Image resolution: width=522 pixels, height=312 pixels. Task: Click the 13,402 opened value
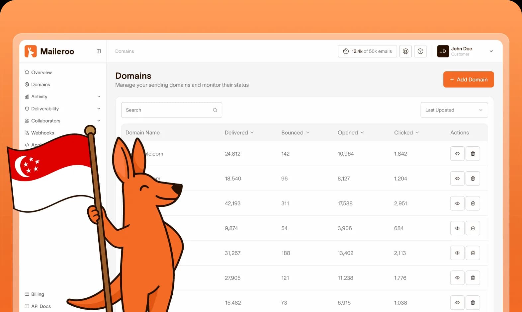tap(345, 253)
